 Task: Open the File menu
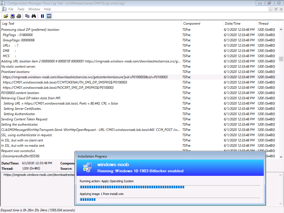click(11, 9)
